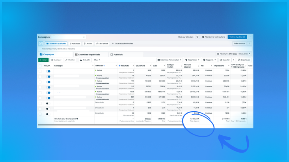The width and height of the screenshot is (289, 162).
Task: Open the Colonnes : Personnalisé dropdown
Action: pos(169,60)
